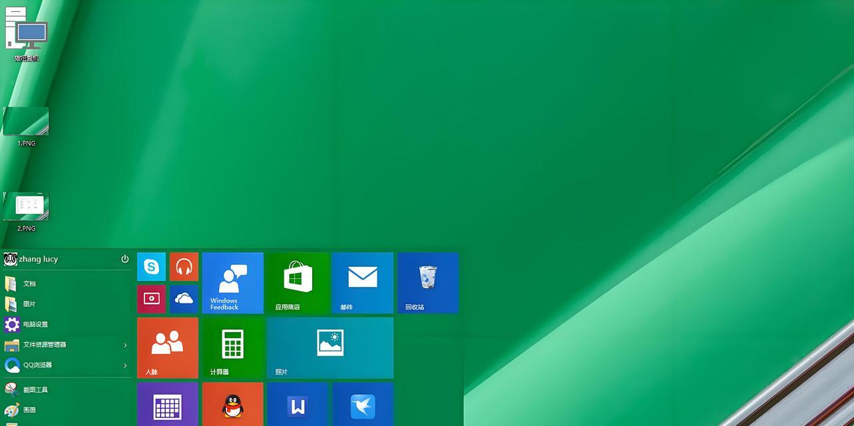Open the Skype tile
The width and height of the screenshot is (854, 426).
click(x=151, y=267)
